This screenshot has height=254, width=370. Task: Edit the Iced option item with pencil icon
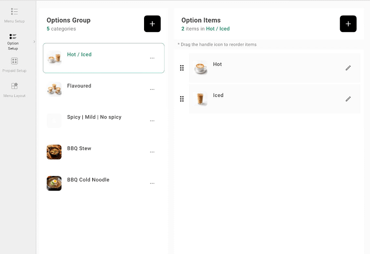pos(348,99)
